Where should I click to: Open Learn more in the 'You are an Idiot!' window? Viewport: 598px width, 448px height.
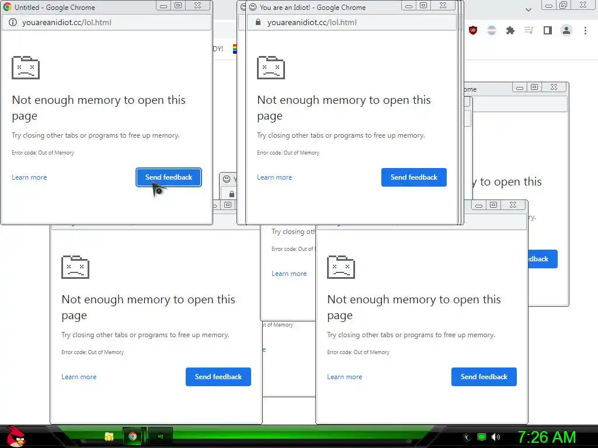274,177
